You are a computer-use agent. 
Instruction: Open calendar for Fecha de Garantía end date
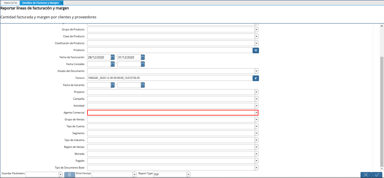point(143,85)
